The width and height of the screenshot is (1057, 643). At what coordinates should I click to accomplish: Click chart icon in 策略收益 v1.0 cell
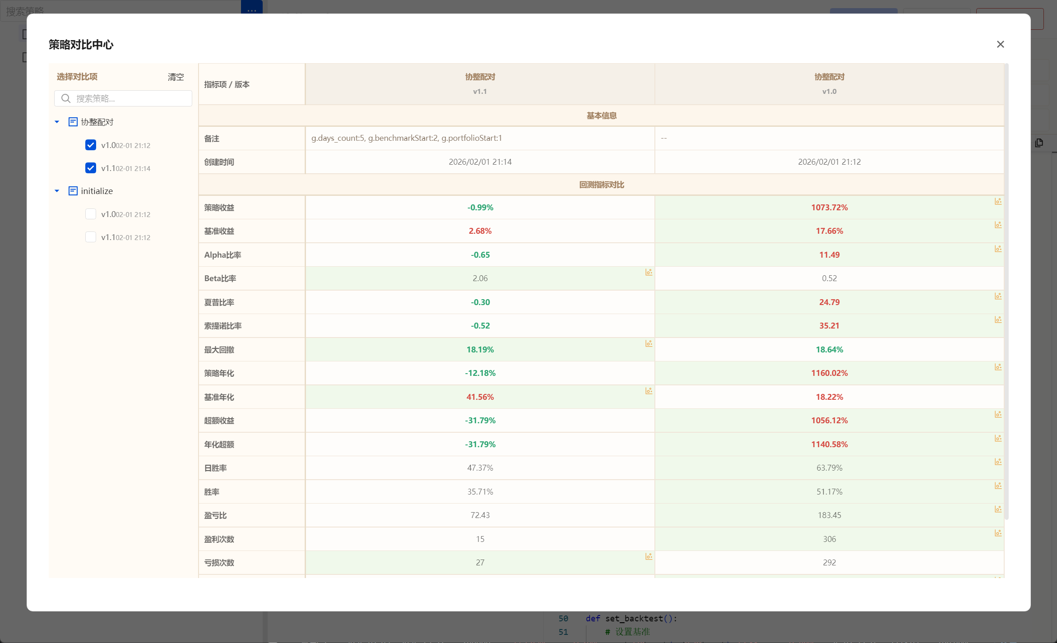998,201
